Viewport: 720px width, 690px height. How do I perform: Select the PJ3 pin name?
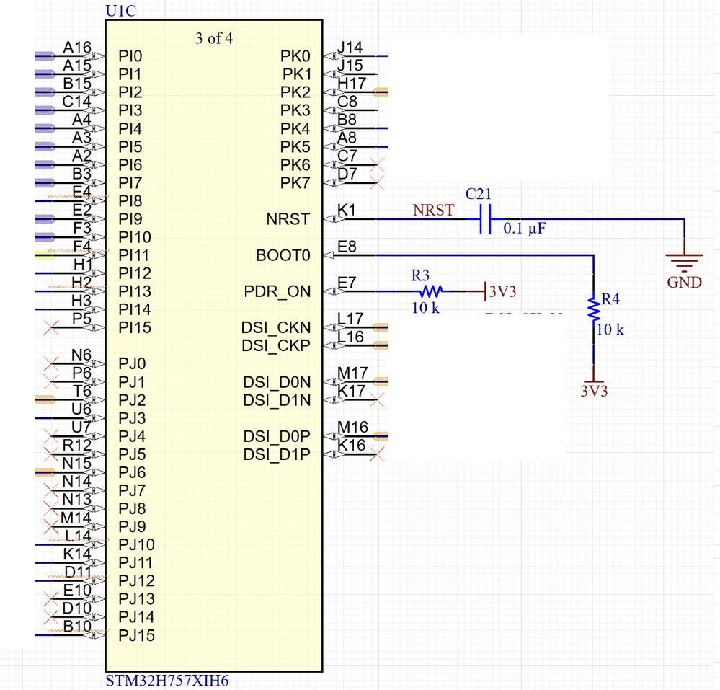click(132, 418)
